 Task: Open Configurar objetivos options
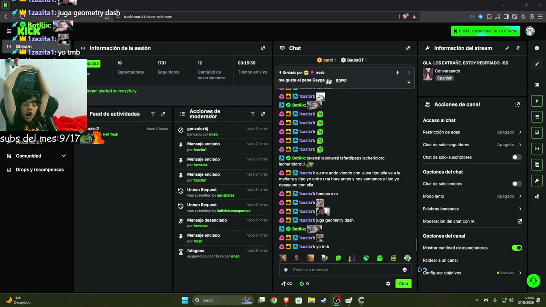pyautogui.click(x=472, y=273)
